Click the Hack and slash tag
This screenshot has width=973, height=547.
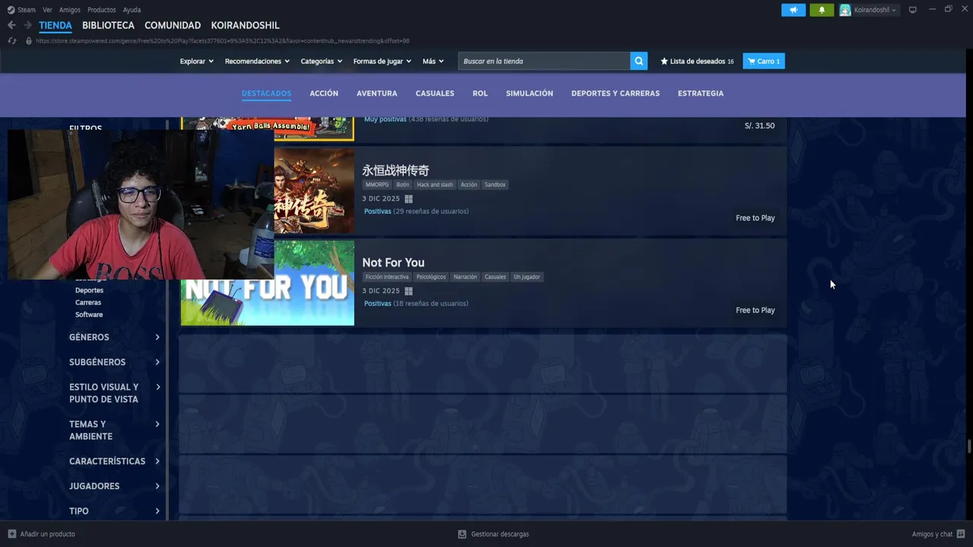435,185
